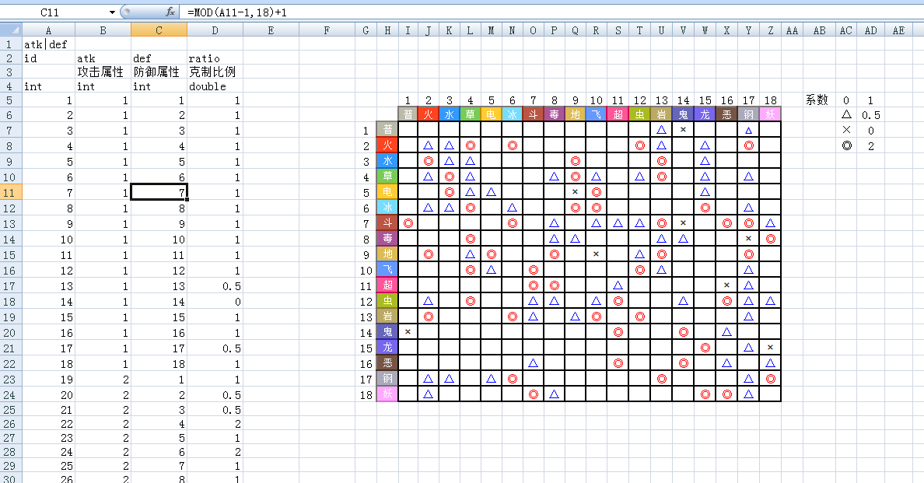The image size is (924, 483).
Task: Select column AD header
Action: click(870, 30)
